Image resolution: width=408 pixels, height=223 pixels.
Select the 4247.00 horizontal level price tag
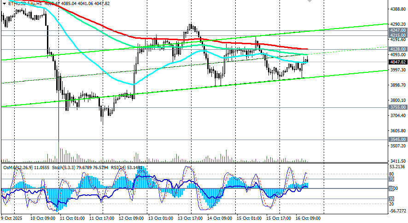point(398,30)
